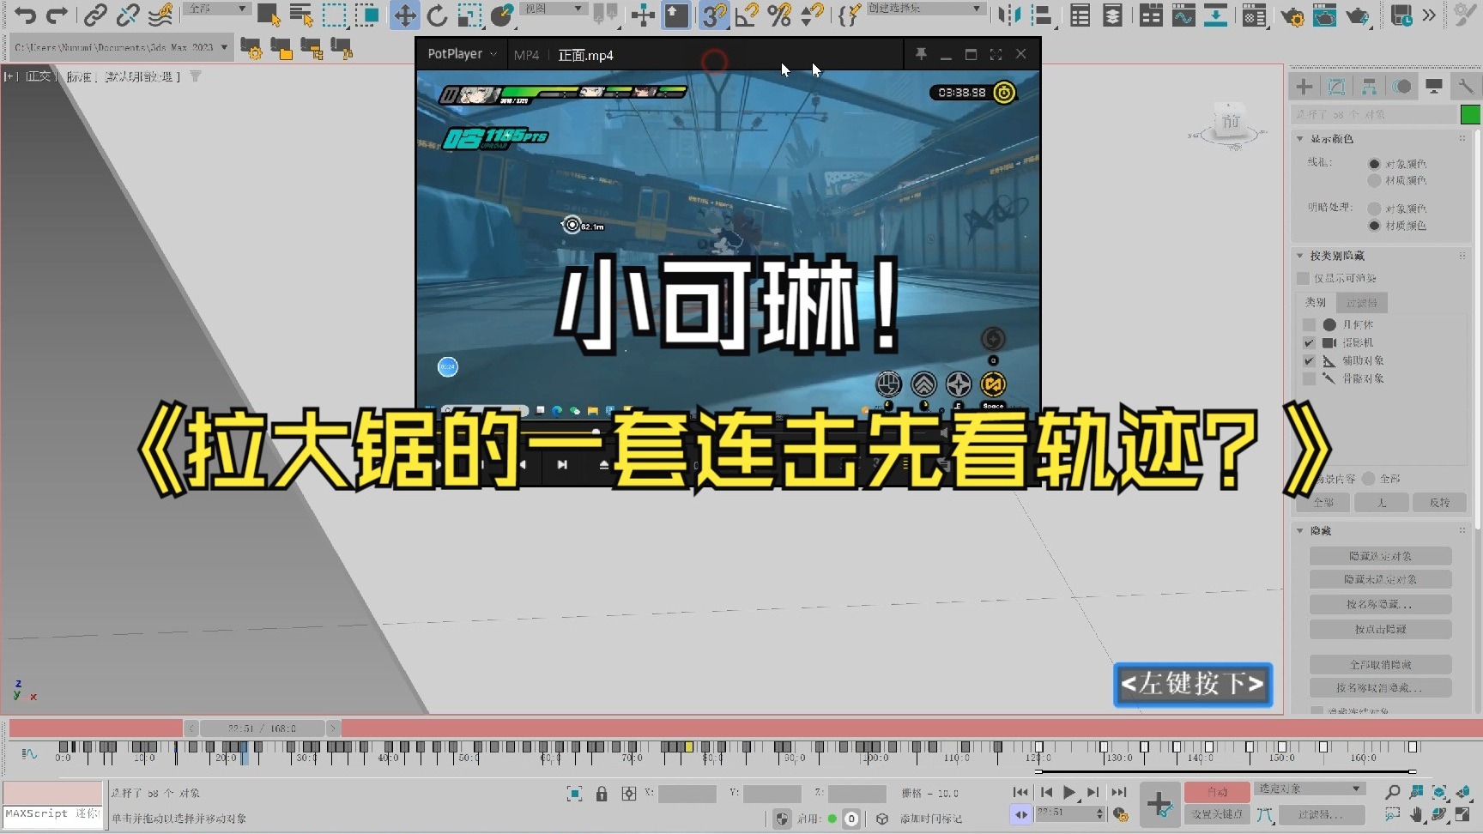Click the 按名称隐藏 button
1483x834 pixels.
click(x=1380, y=605)
